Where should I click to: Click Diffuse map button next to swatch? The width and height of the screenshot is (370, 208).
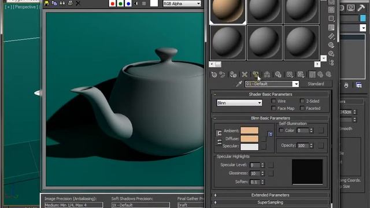pos(264,139)
